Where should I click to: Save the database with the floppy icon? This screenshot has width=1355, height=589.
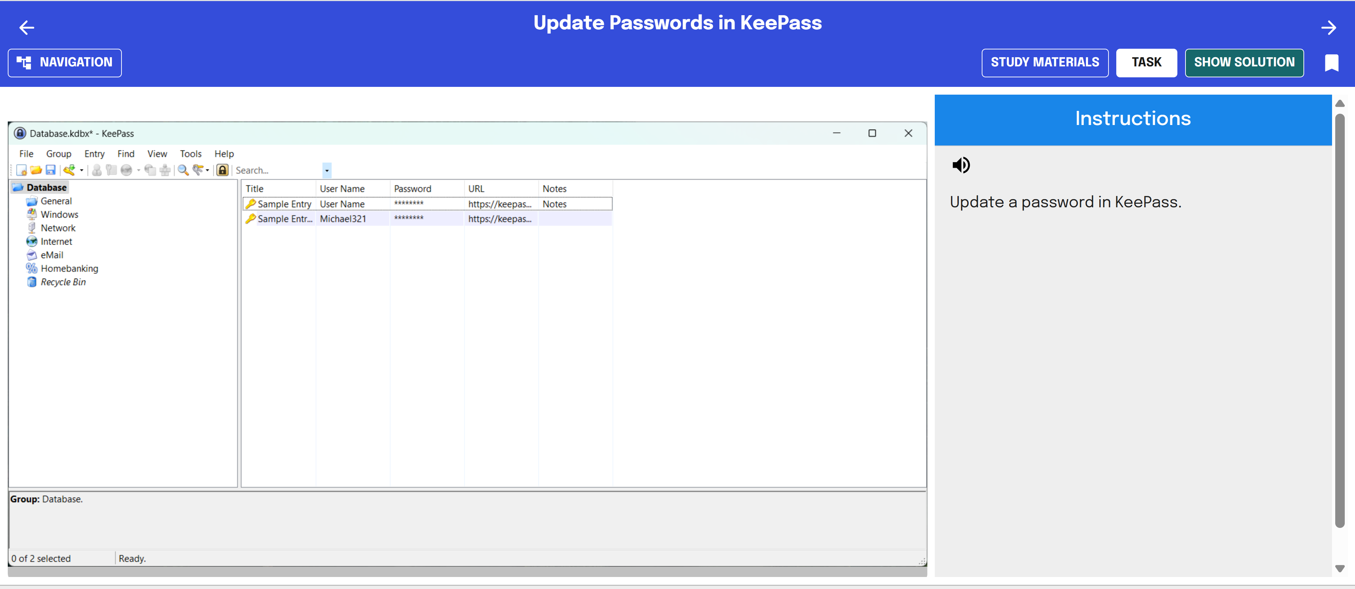(x=50, y=170)
